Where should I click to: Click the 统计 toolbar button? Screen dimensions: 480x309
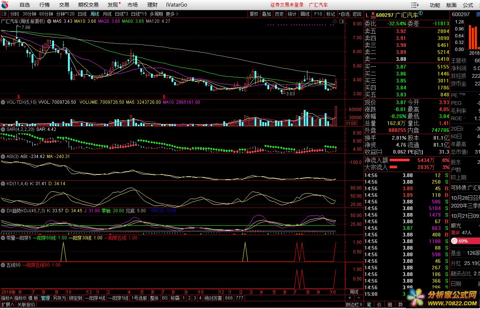tap(292, 14)
